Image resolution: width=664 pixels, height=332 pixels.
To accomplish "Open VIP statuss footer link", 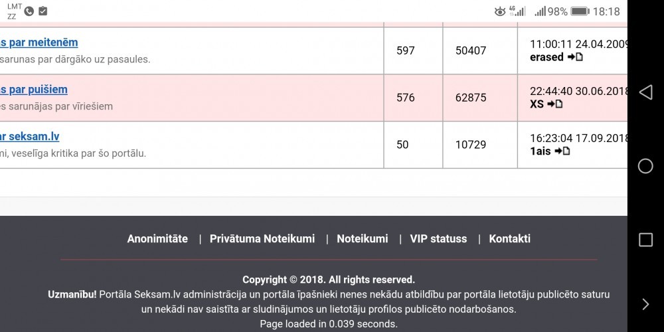I will (438, 239).
